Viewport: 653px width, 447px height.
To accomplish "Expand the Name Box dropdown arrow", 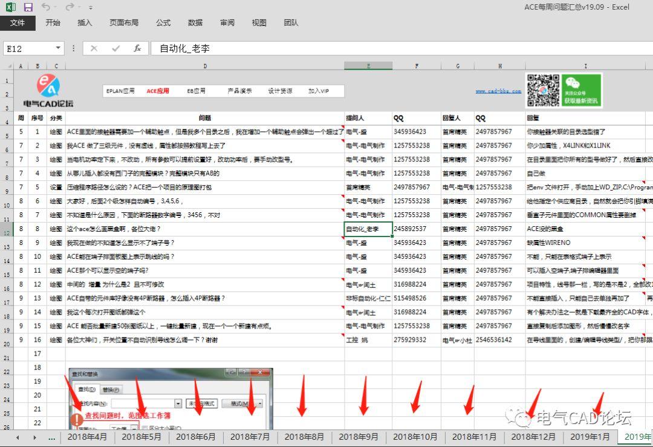I will [x=58, y=48].
